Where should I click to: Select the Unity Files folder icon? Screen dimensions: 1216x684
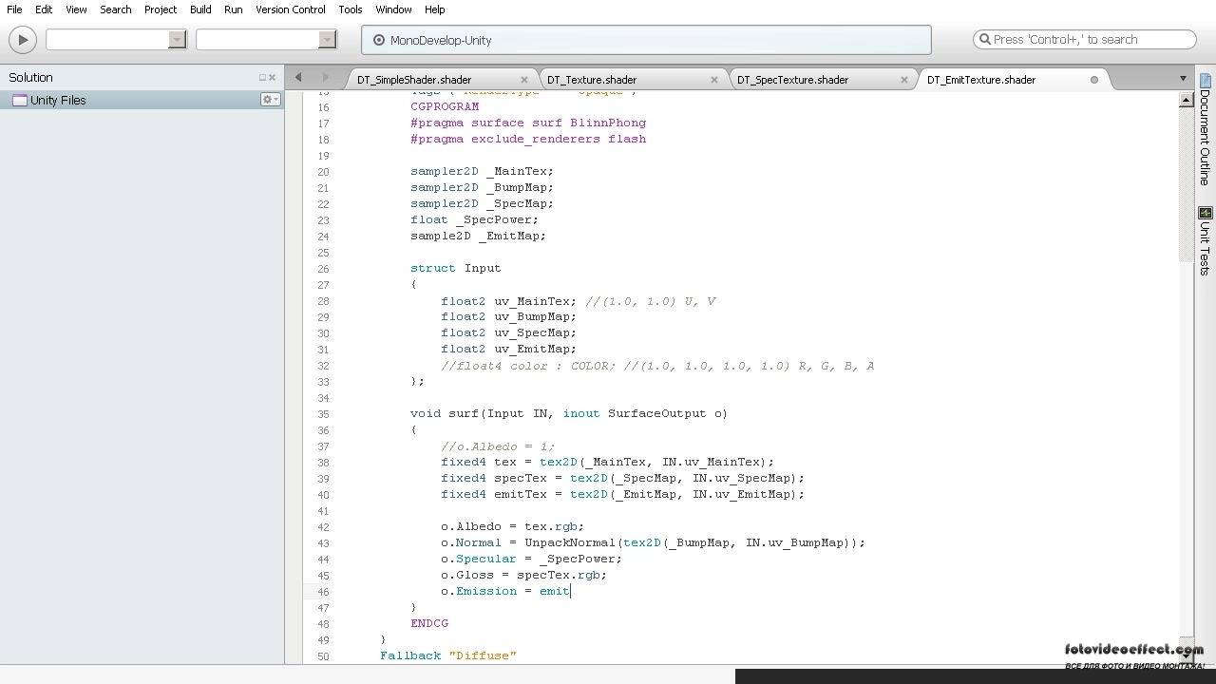[20, 100]
